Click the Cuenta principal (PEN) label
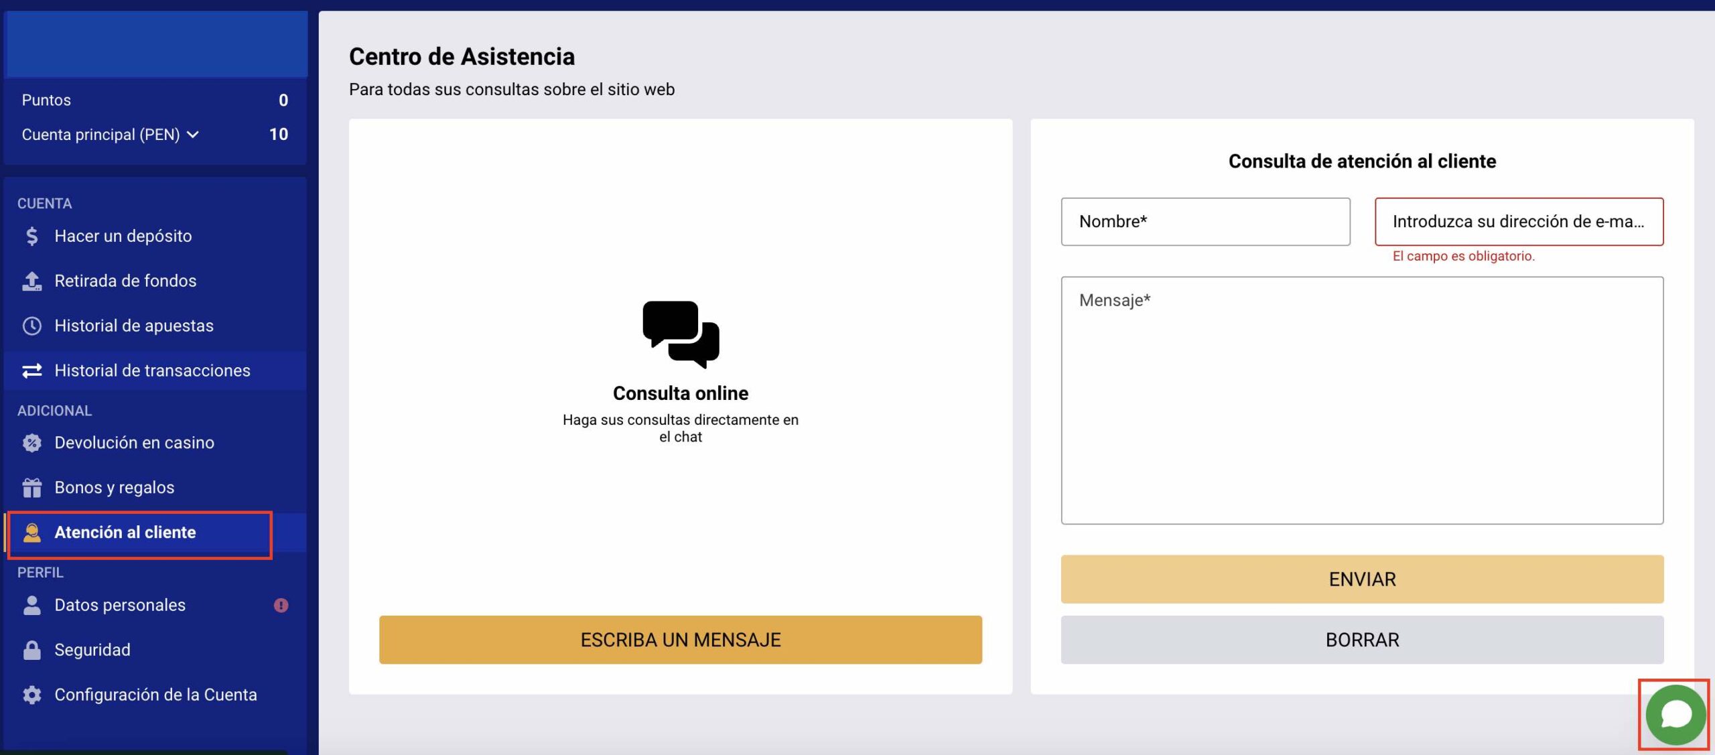This screenshot has width=1715, height=755. pos(100,135)
